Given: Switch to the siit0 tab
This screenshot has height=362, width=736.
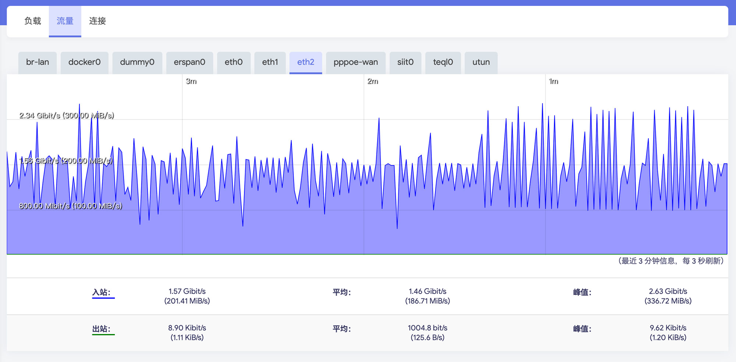Looking at the screenshot, I should tap(405, 62).
